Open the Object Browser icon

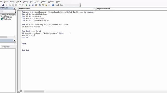(x=46, y=5)
